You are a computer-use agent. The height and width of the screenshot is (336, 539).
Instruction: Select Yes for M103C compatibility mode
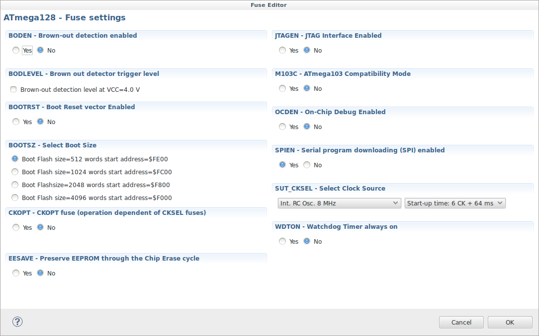283,88
